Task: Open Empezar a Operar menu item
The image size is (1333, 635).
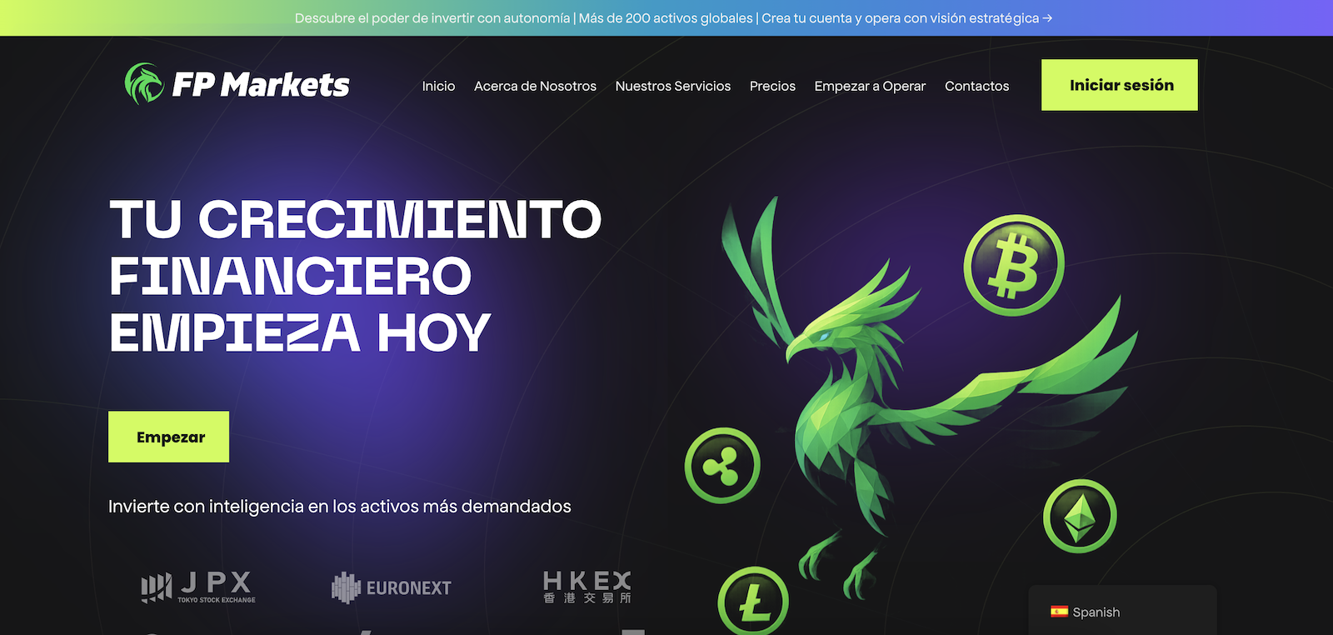Action: tap(870, 86)
